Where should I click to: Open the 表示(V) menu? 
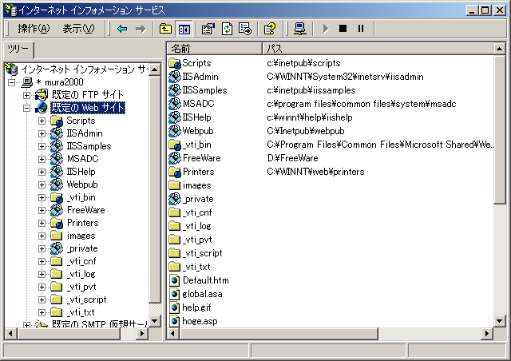78,29
